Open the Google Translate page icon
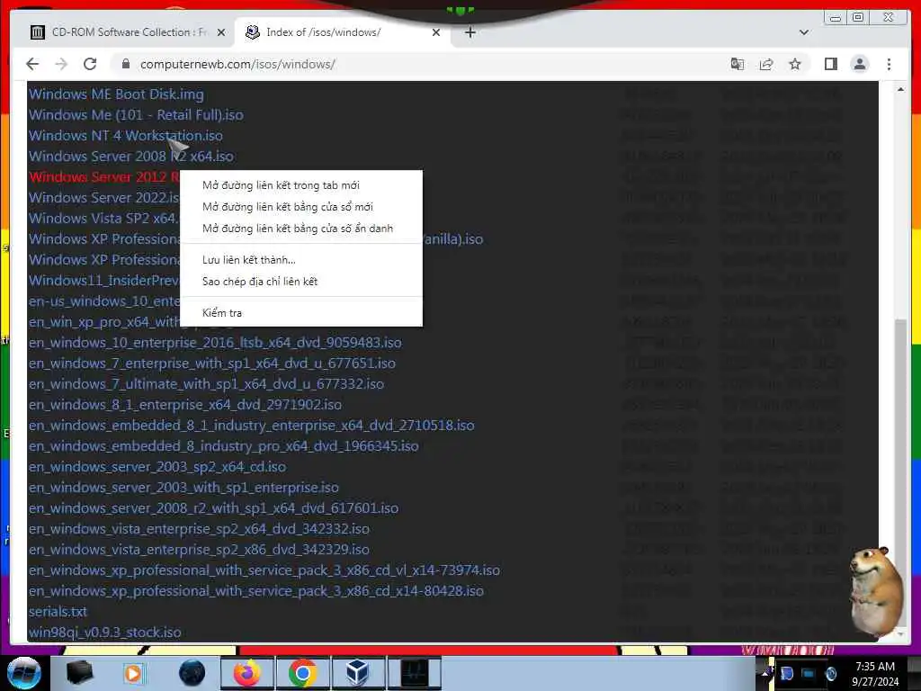This screenshot has width=921, height=691. coord(738,64)
